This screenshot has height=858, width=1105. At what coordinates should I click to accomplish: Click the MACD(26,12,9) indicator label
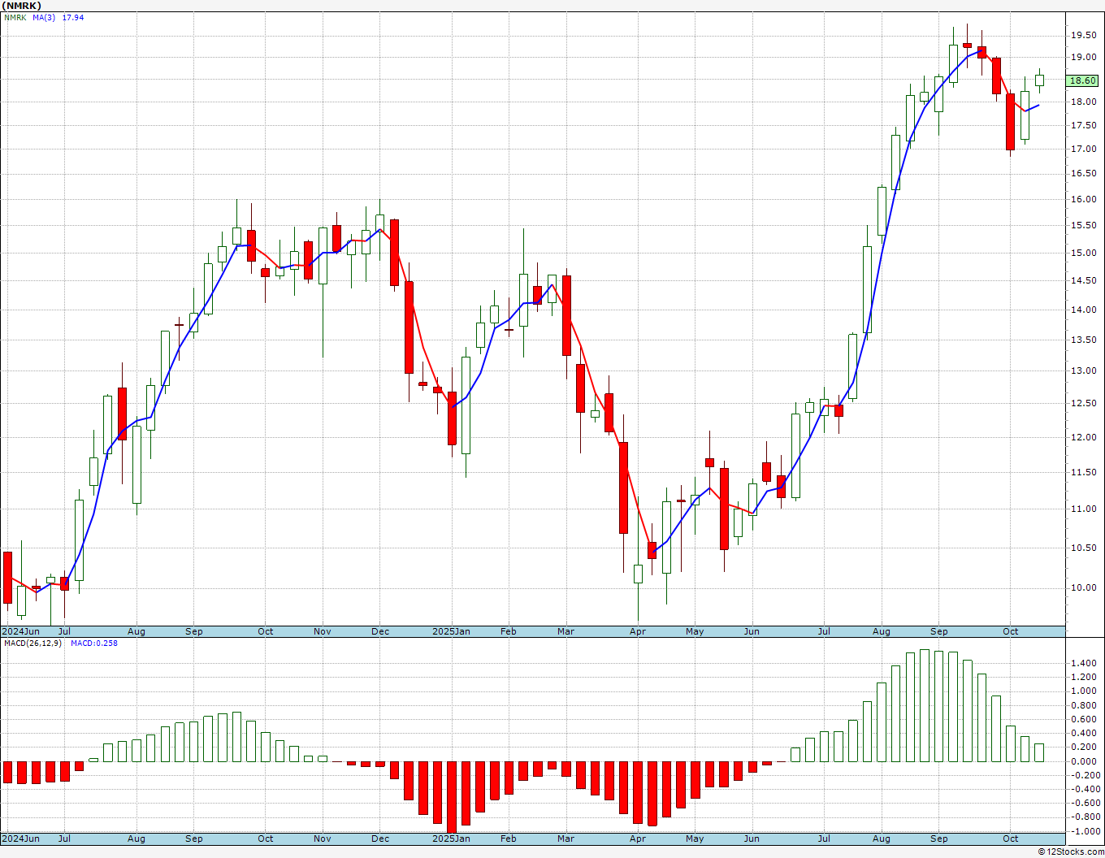coord(32,643)
